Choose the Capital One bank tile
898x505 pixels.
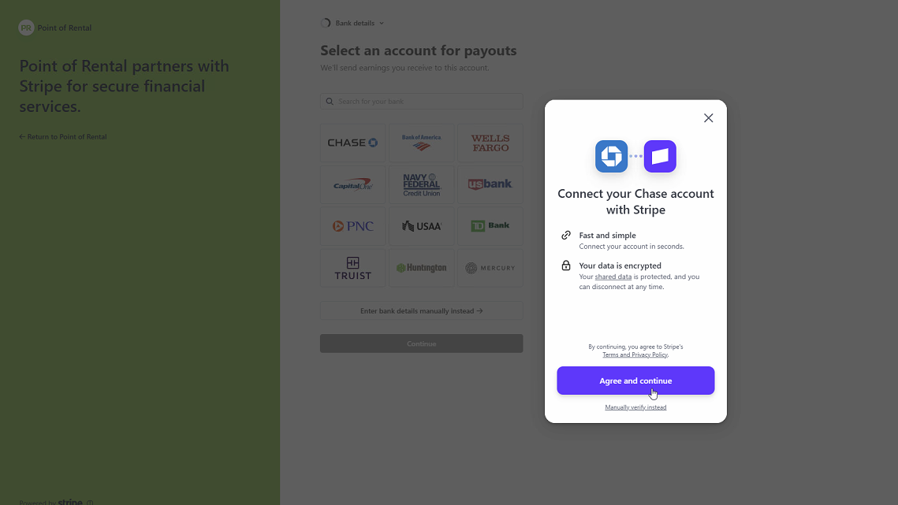(x=352, y=184)
